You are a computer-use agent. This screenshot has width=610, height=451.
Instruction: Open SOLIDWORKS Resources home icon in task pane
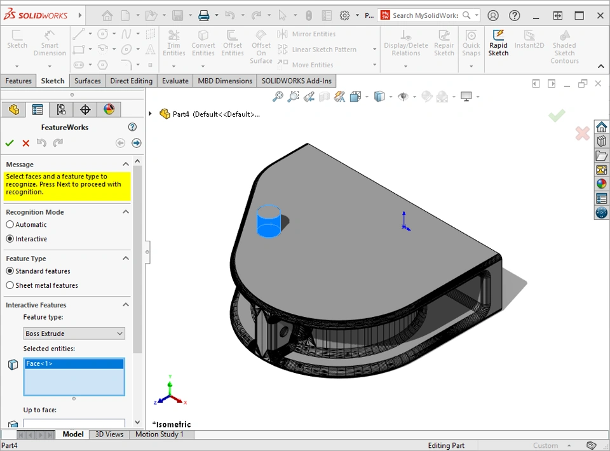(602, 127)
